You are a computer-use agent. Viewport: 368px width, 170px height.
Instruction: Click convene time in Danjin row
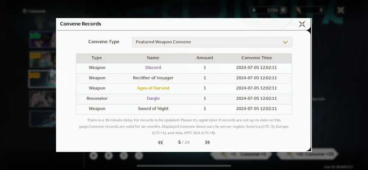(x=256, y=98)
